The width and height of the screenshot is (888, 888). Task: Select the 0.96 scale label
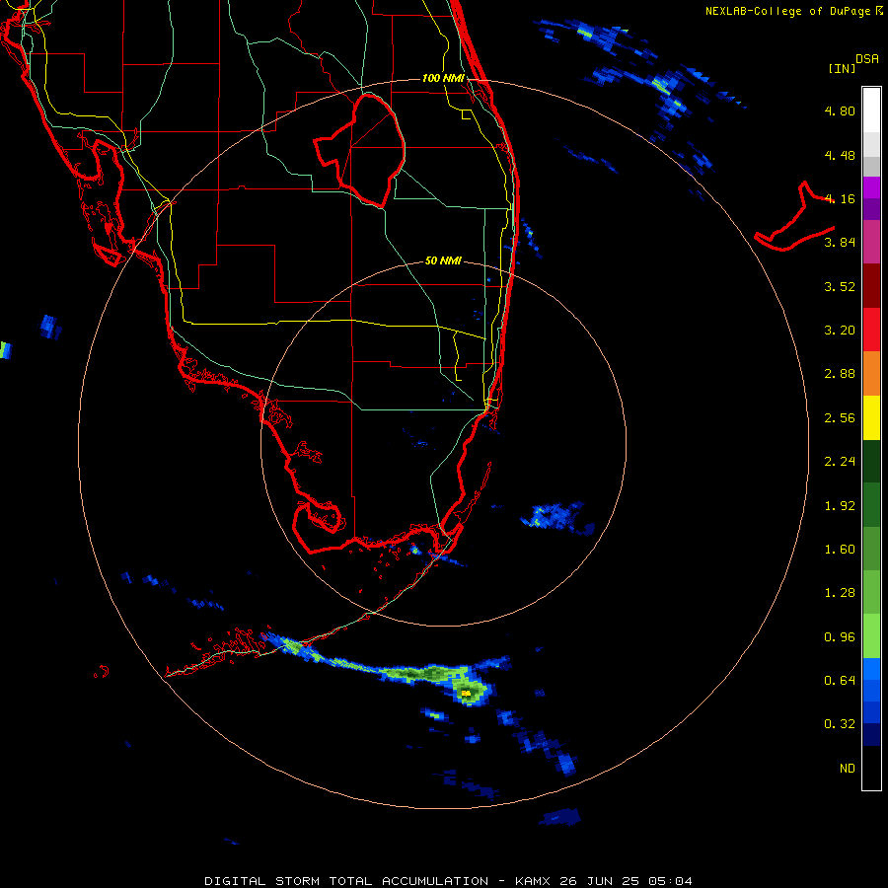coord(840,637)
